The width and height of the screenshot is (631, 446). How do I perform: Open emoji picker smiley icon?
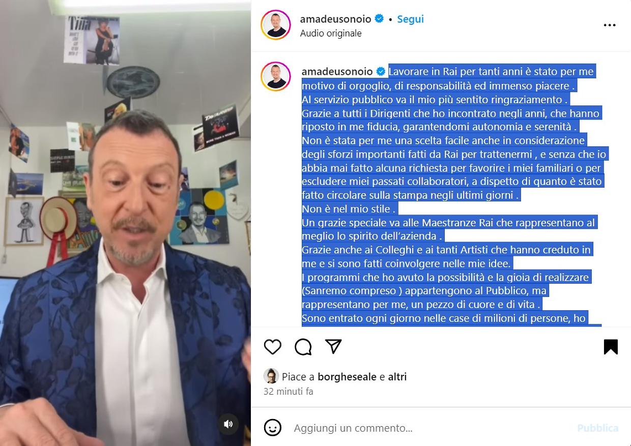[273, 428]
